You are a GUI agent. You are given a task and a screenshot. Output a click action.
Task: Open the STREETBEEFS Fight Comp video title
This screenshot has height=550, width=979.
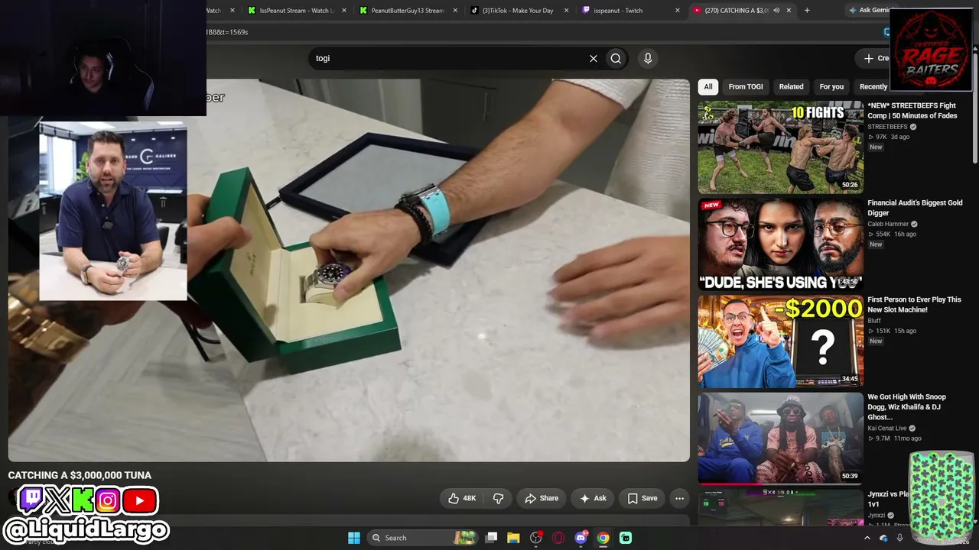pos(912,111)
